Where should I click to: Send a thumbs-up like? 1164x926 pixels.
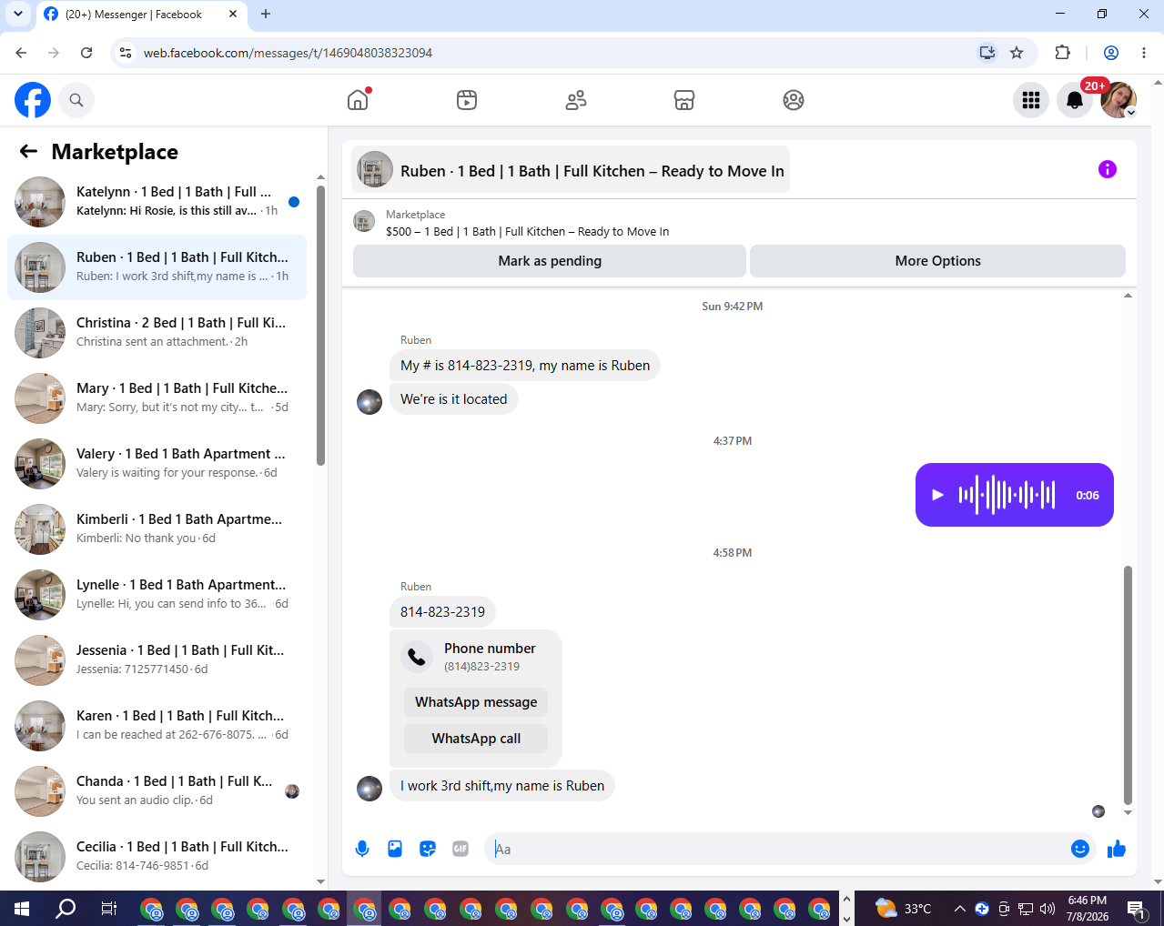click(x=1117, y=849)
